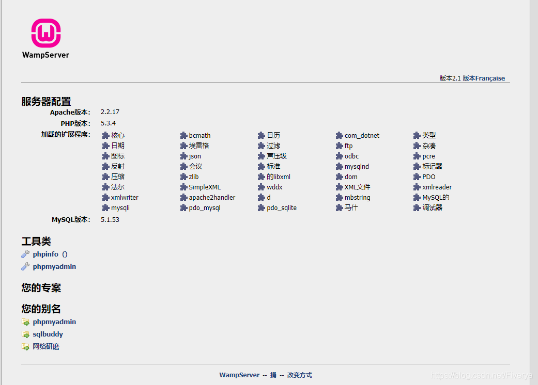The image size is (538, 385).
Task: Click the 埃雷格 extension name
Action: [x=199, y=146]
